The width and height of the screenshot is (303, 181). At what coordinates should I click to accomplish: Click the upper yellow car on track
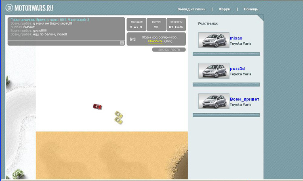coord(118,114)
